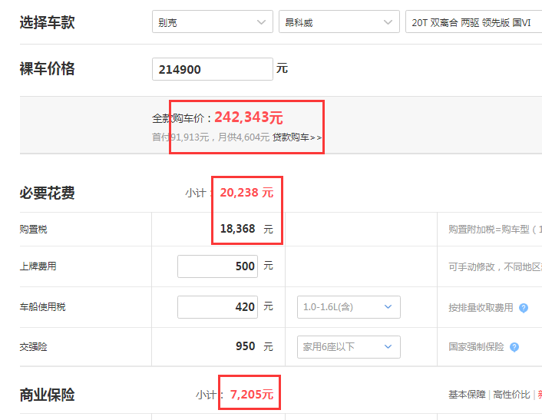Open the 20T 双离合 两驱 领先版 trim dropdown
Image resolution: width=542 pixels, height=420 pixels.
click(x=474, y=21)
